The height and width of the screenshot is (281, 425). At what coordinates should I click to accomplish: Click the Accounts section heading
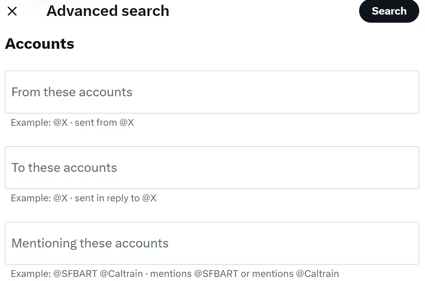click(39, 43)
